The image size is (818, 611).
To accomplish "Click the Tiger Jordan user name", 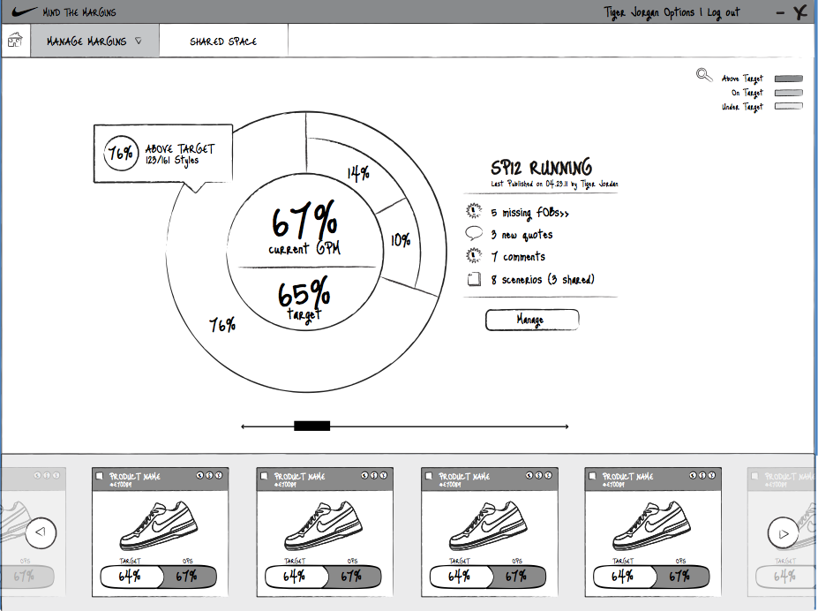I will point(631,12).
